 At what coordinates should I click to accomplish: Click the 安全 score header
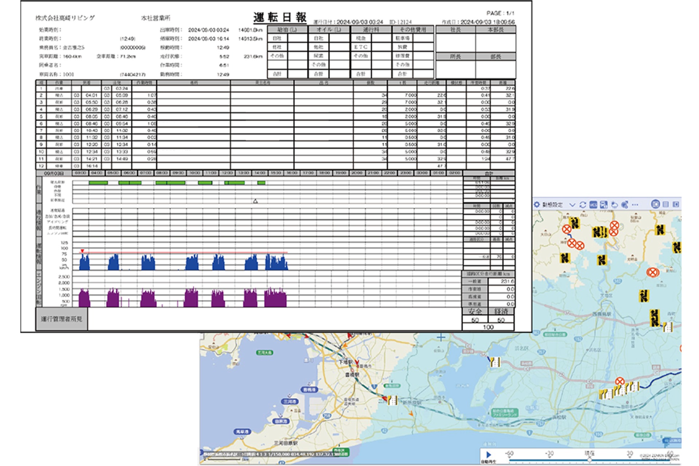pyautogui.click(x=475, y=312)
